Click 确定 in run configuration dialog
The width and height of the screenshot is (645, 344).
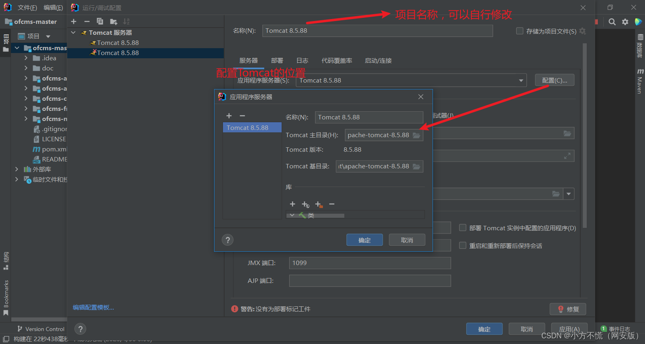coord(484,329)
